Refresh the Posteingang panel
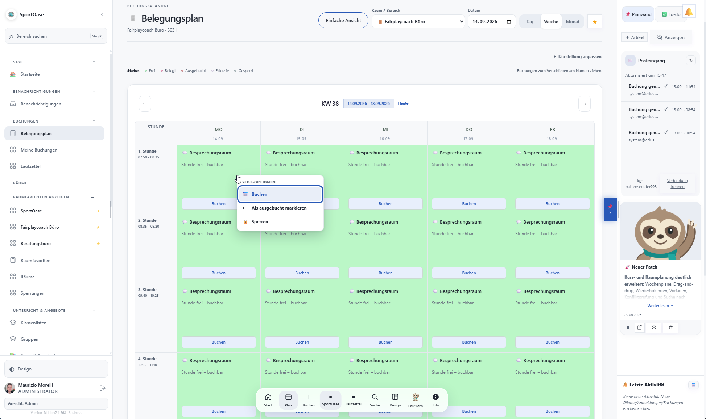Image resolution: width=706 pixels, height=419 pixels. [x=691, y=61]
